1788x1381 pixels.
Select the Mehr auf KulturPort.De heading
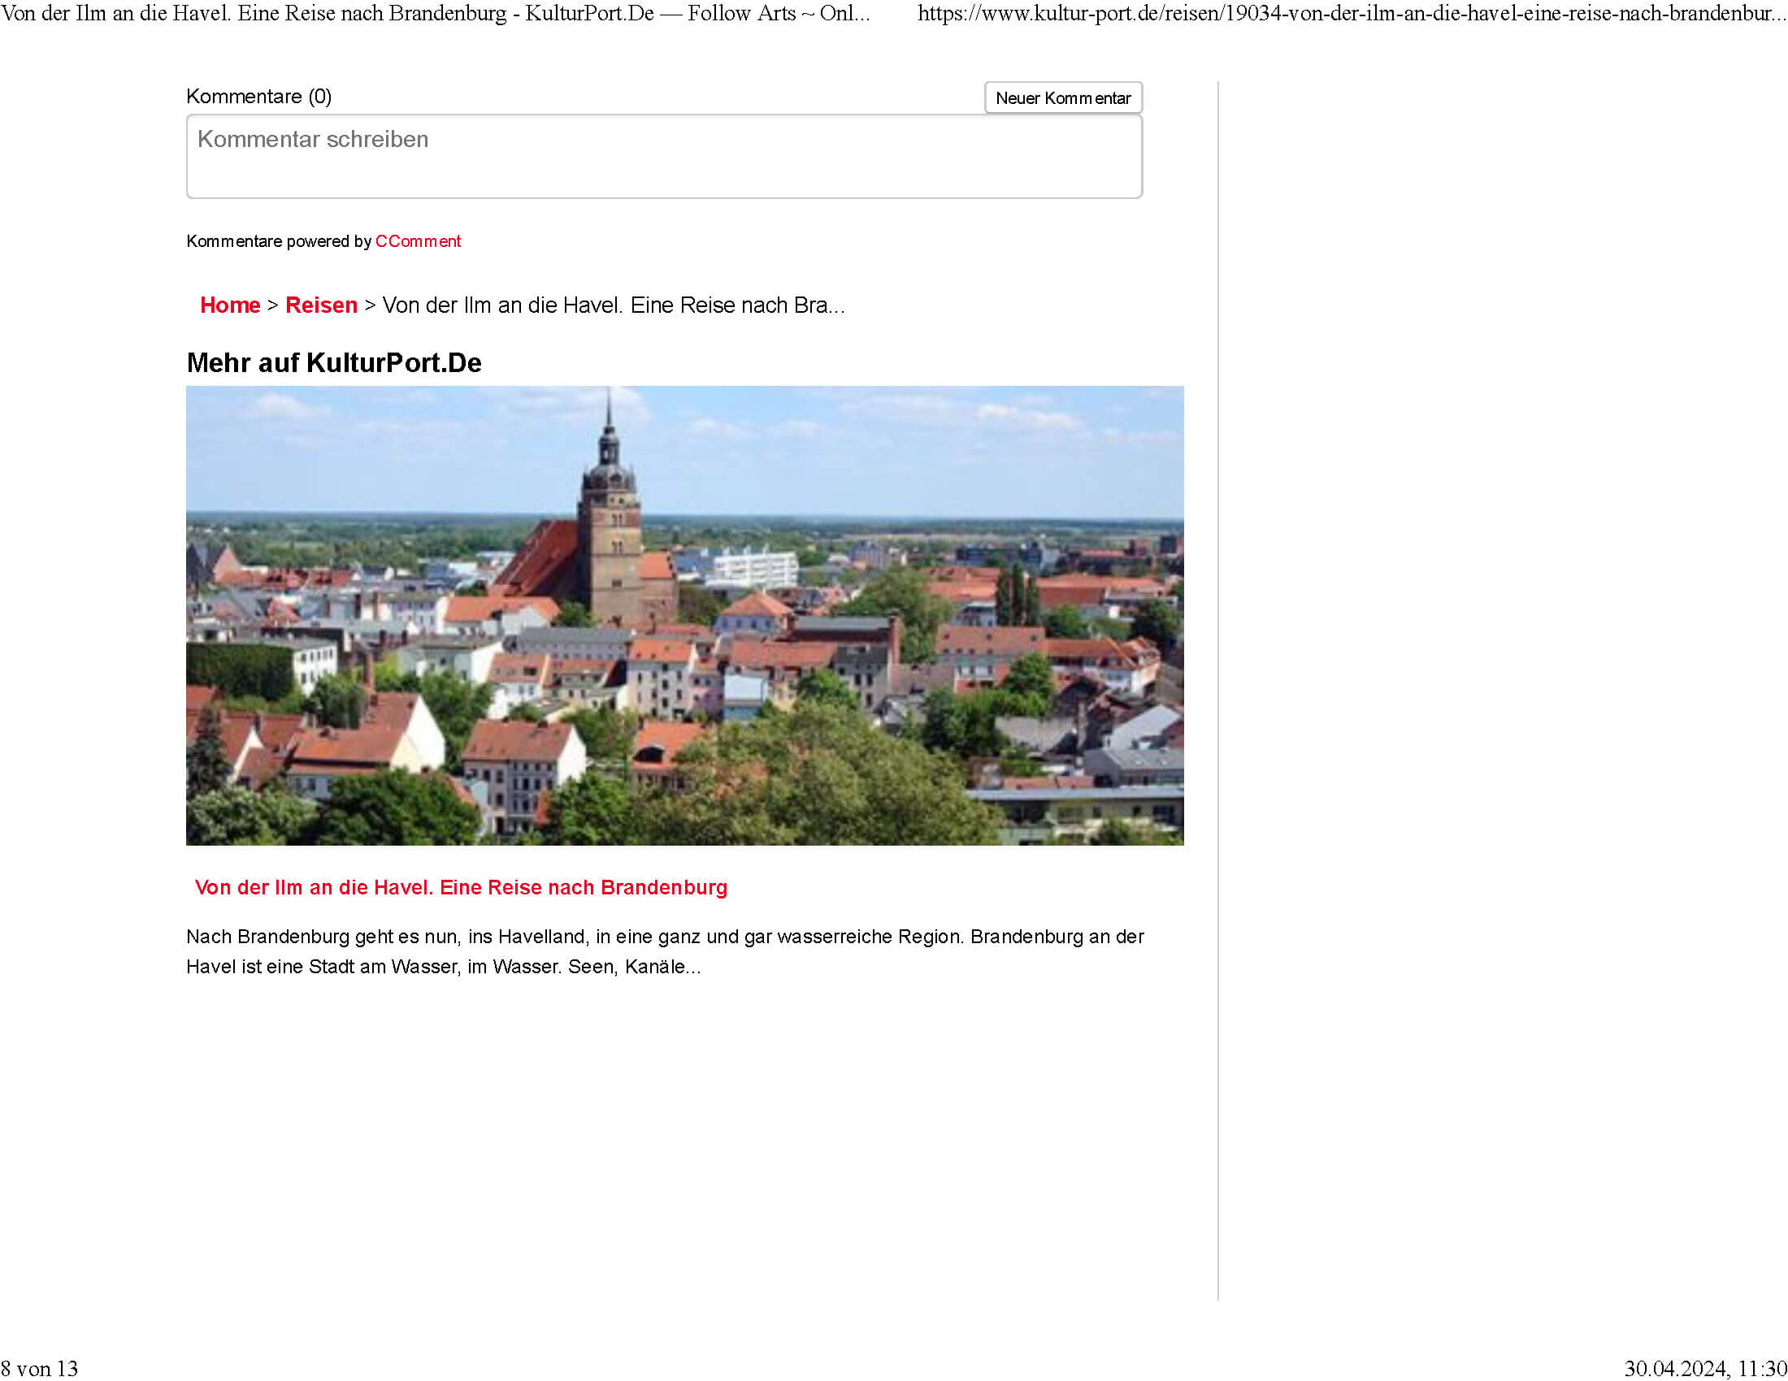point(334,362)
